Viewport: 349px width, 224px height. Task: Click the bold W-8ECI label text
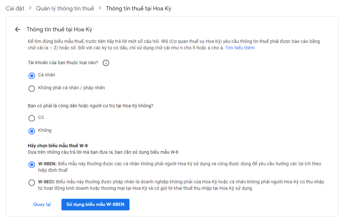pyautogui.click(x=47, y=182)
